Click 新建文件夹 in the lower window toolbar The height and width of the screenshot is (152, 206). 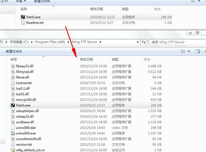click(x=14, y=51)
